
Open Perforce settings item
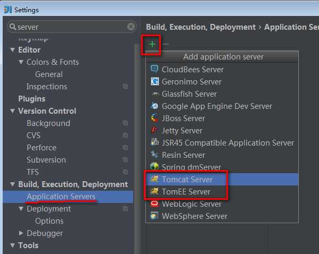(42, 147)
